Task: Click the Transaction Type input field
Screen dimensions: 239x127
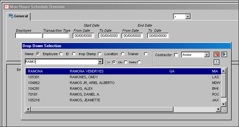Action: pyautogui.click(x=56, y=36)
